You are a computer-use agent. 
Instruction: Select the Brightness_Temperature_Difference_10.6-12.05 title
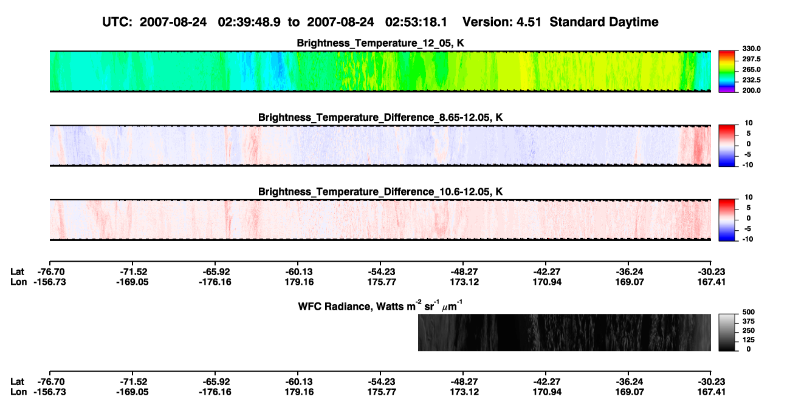click(x=380, y=192)
